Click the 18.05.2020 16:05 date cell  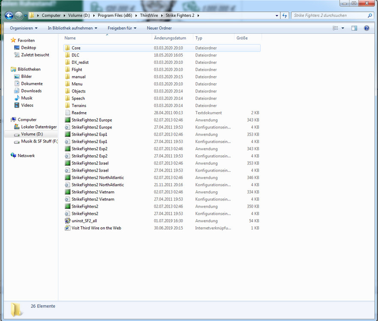click(x=168, y=55)
